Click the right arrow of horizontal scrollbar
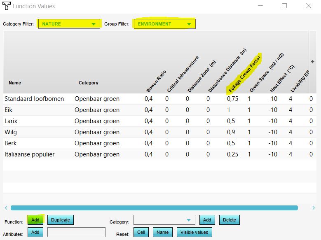321x240 pixels. [314, 208]
